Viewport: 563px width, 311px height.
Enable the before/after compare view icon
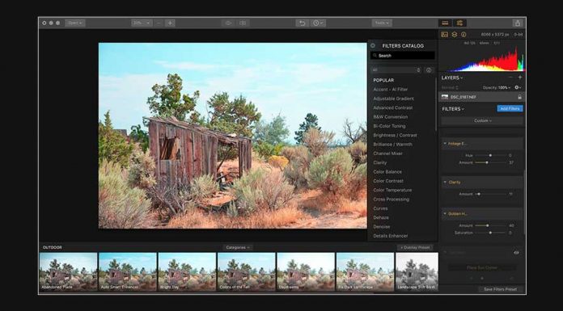243,23
